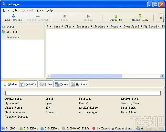Click the Status tab lightbulb icon
This screenshot has height=132, width=166.
(x=5, y=84)
